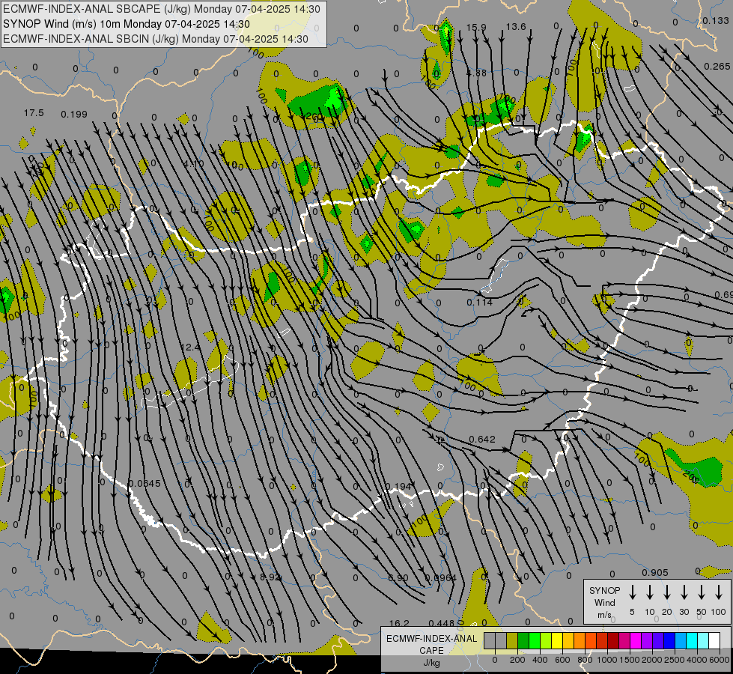The image size is (733, 674).
Task: Click the 30 m/s wind arrow in legend
Action: (684, 592)
